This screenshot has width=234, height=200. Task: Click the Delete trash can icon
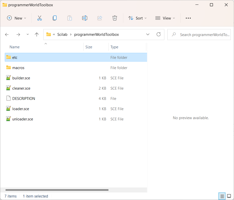(x=114, y=18)
